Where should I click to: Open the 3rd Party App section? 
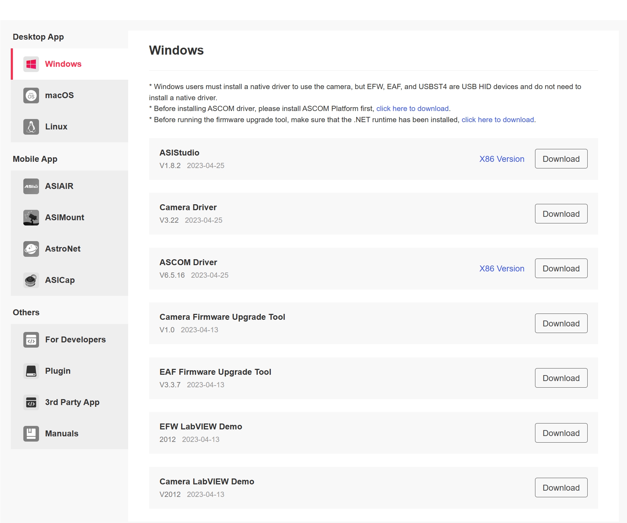click(72, 402)
